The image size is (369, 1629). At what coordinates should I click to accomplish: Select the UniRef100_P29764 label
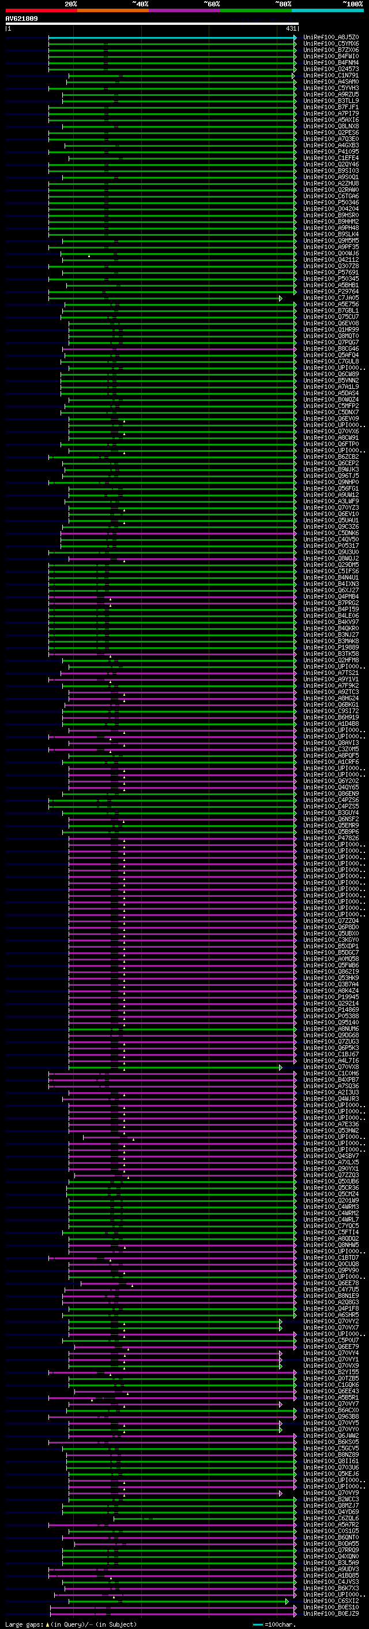tap(331, 291)
